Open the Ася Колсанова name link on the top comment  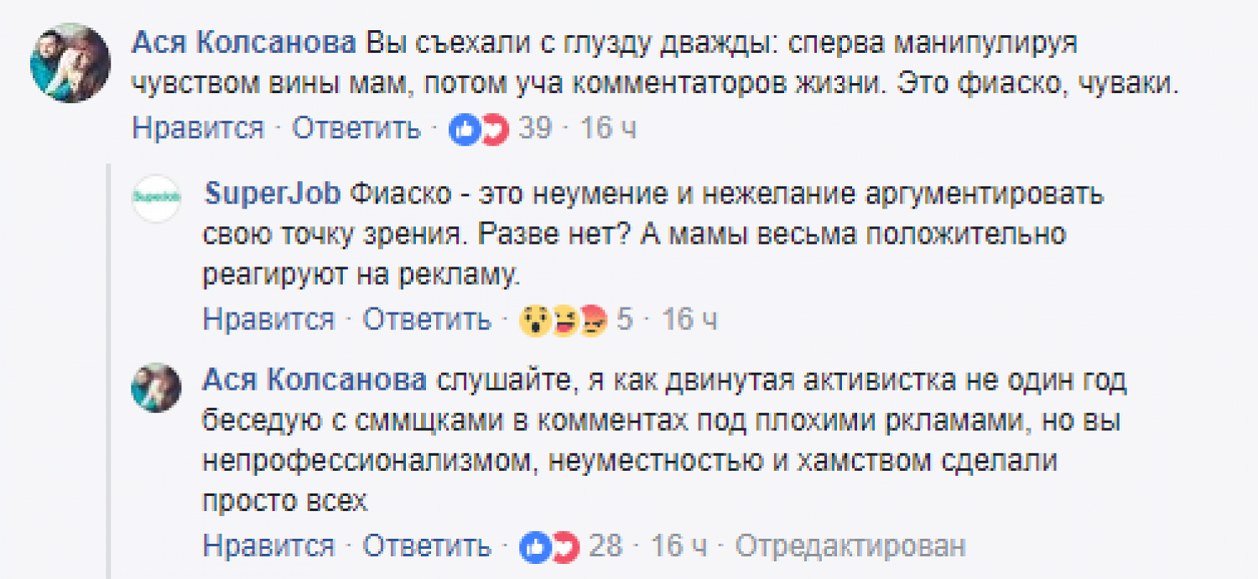[x=244, y=44]
